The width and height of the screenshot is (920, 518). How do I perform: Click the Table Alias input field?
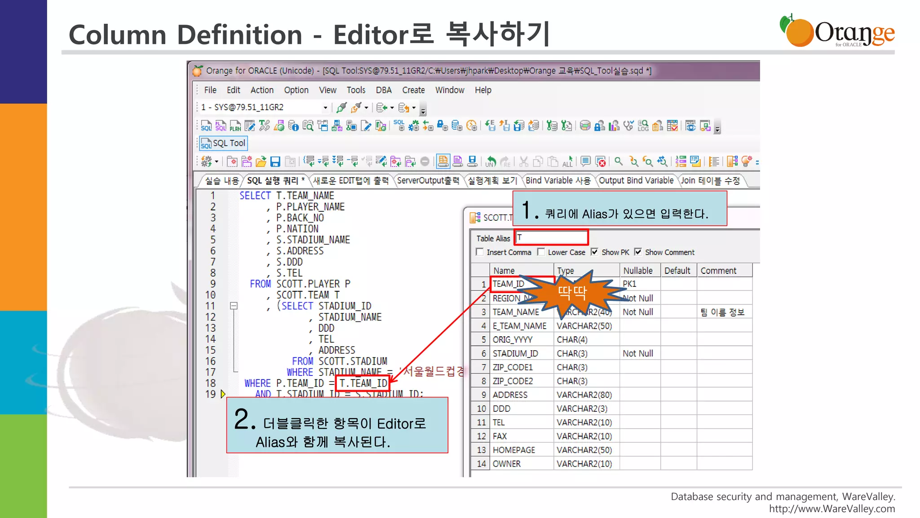click(552, 237)
